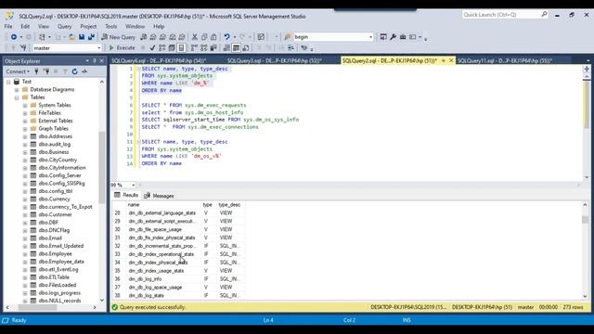Select Results to Text mode
The image size is (594, 334).
coord(226,47)
